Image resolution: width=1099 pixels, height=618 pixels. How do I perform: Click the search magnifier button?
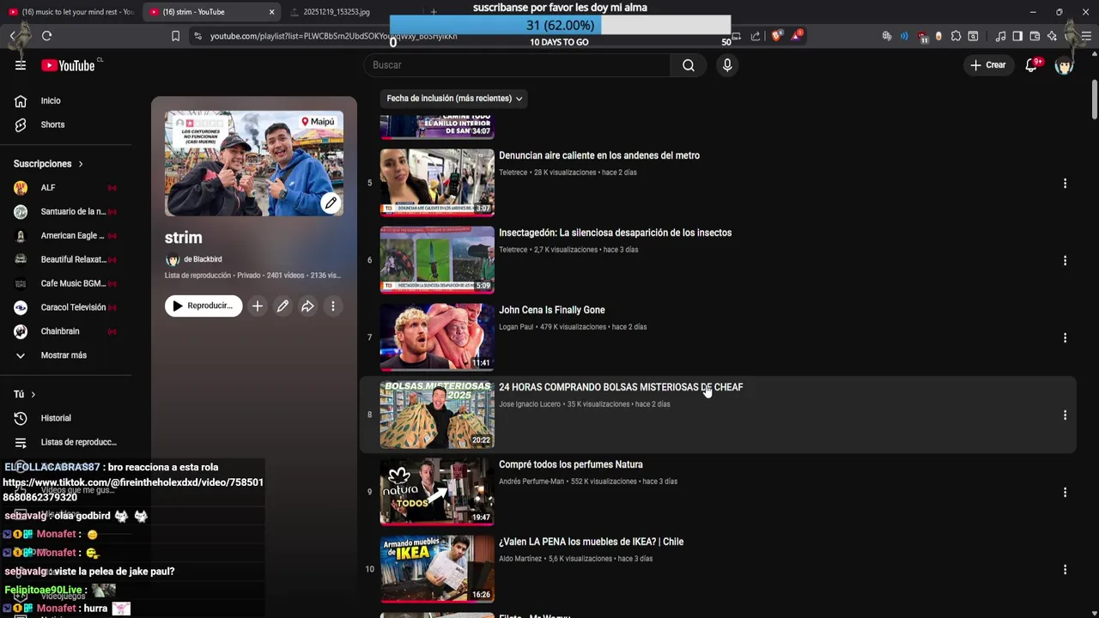click(689, 65)
